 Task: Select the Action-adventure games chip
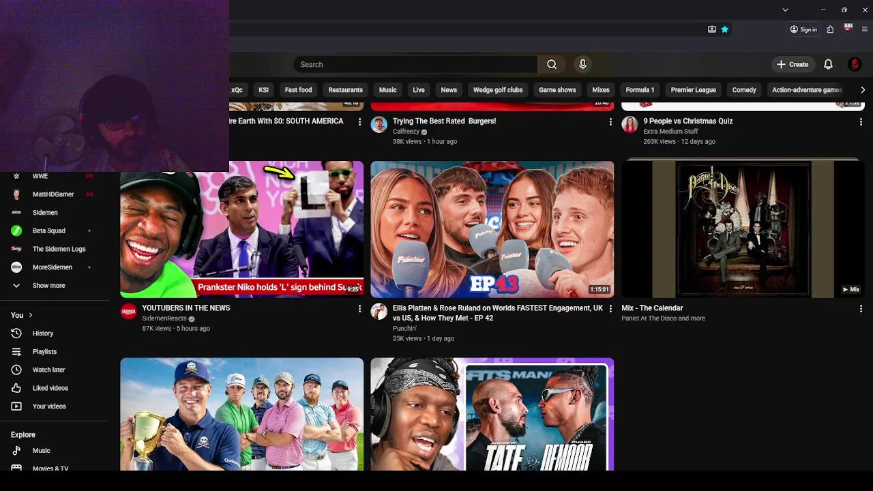click(807, 90)
